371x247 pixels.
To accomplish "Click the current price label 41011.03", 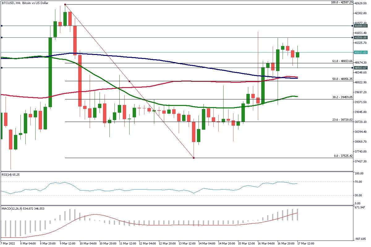I will tap(361, 52).
